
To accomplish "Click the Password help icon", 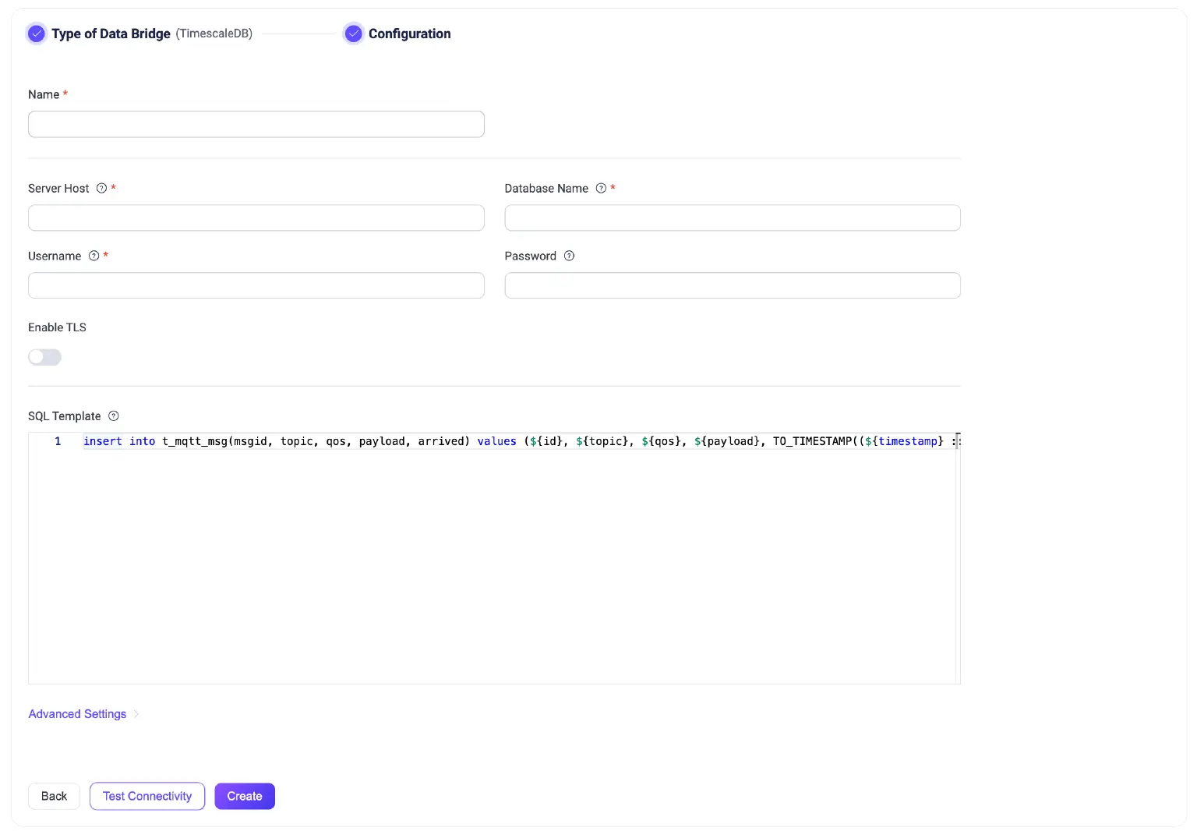I will pos(569,256).
